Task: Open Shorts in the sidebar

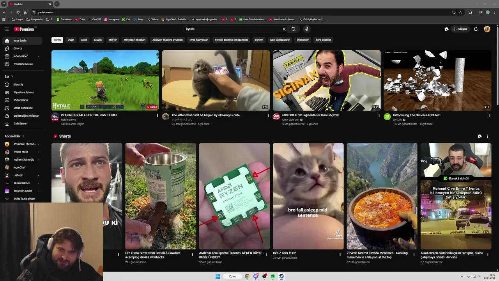Action: (x=22, y=48)
